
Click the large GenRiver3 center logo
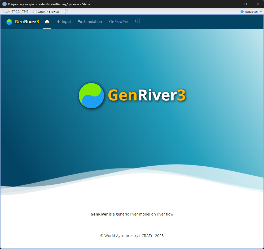(132, 96)
